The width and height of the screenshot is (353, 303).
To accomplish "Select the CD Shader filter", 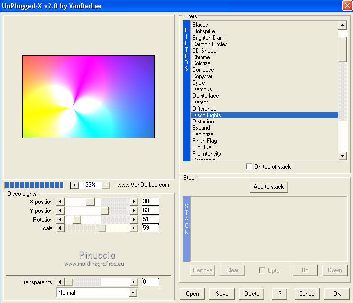I will (264, 51).
